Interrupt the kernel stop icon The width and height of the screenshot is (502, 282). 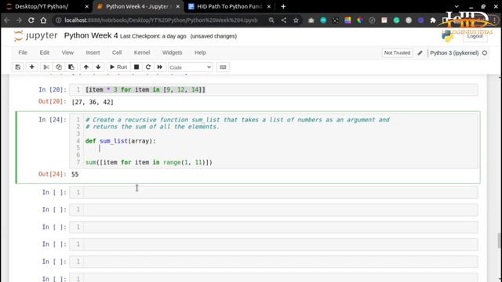pyautogui.click(x=136, y=67)
